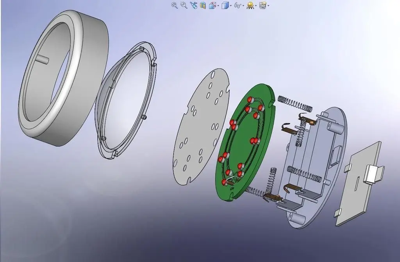This screenshot has height=262, width=400.
Task: Open the View Settings dropdown arrow
Action: point(268,5)
